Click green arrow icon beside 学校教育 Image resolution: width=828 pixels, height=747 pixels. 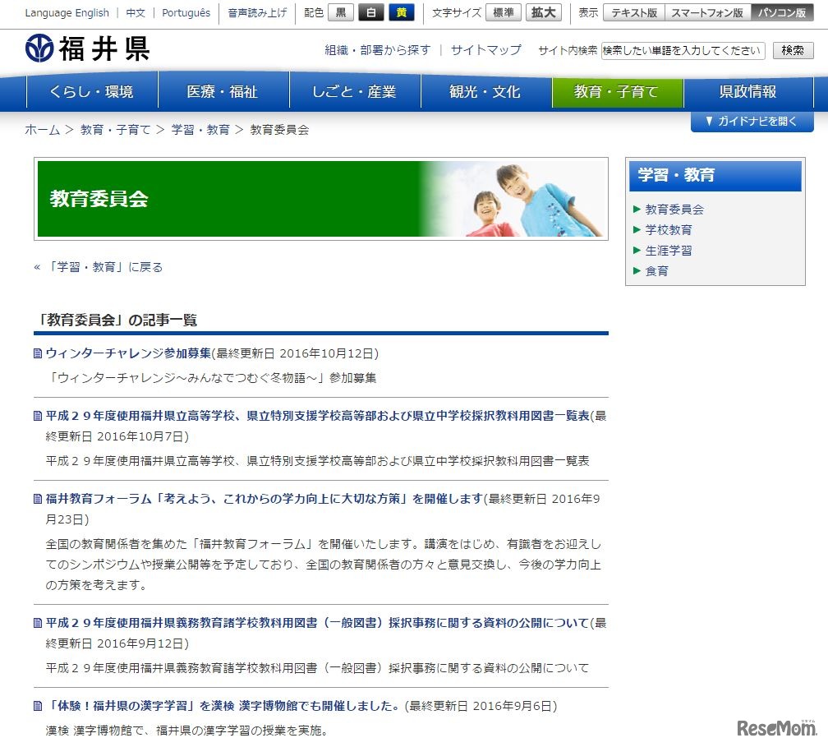[637, 230]
